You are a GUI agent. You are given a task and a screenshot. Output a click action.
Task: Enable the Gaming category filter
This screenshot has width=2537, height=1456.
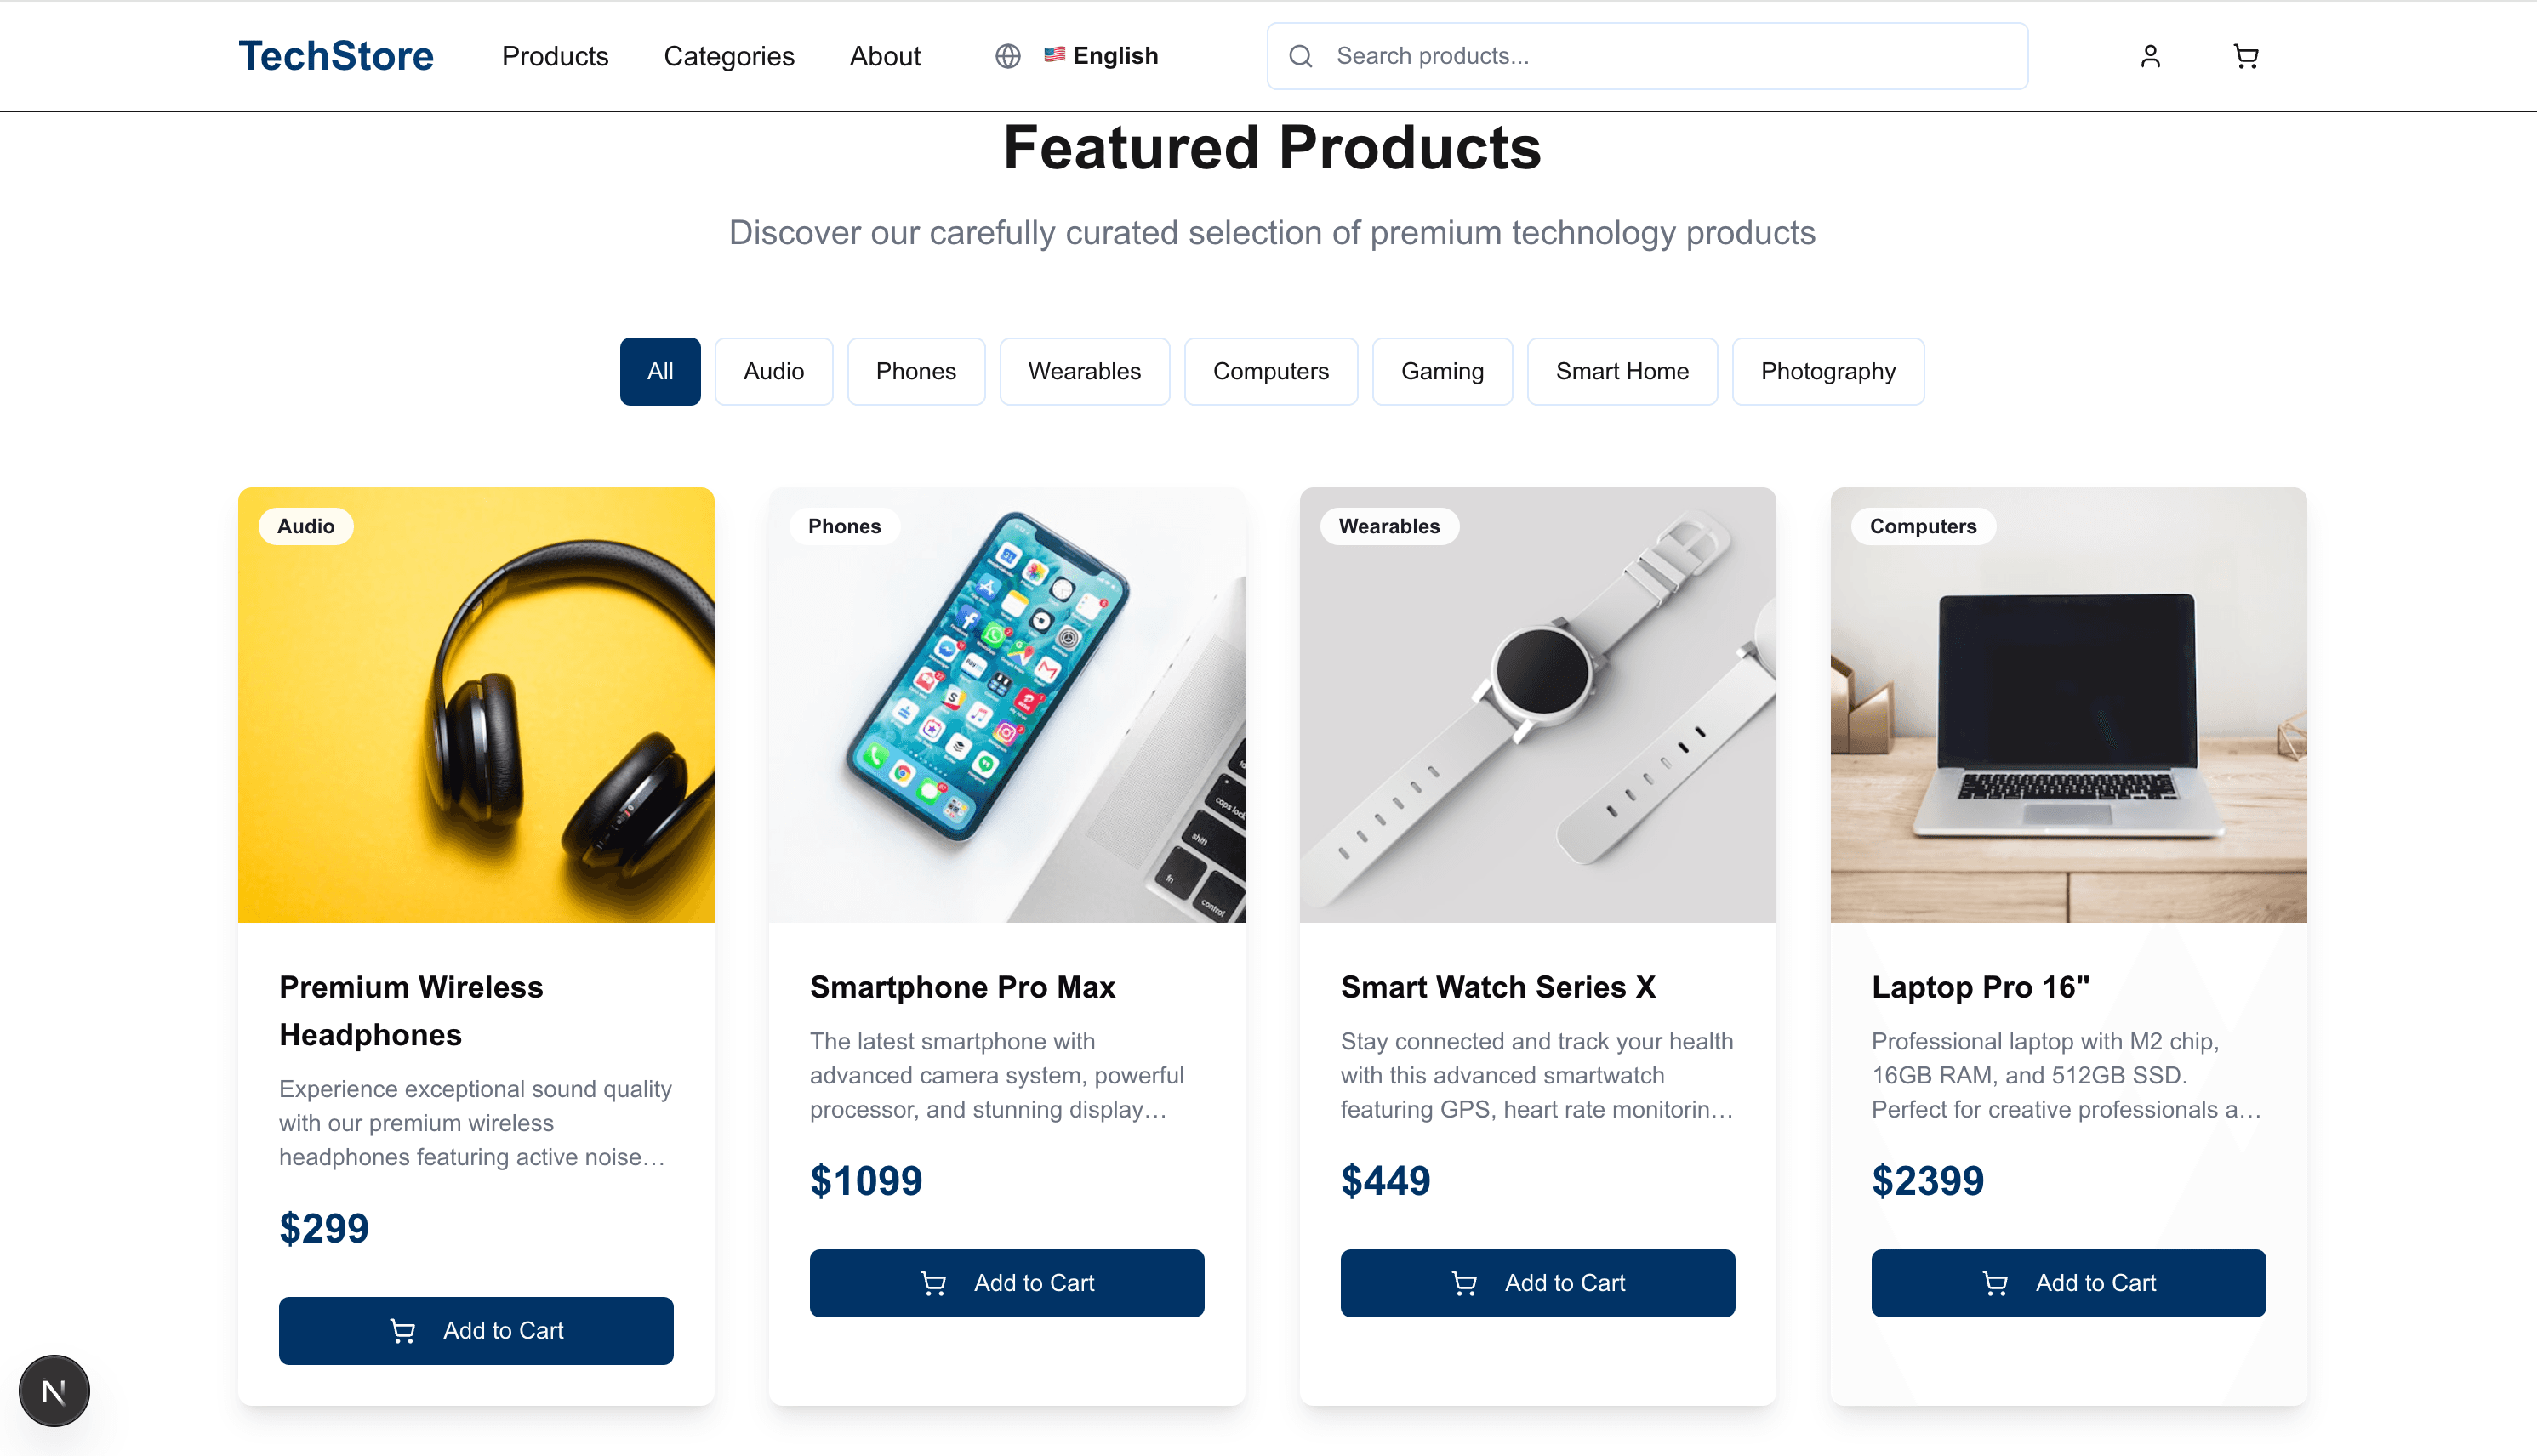point(1443,371)
